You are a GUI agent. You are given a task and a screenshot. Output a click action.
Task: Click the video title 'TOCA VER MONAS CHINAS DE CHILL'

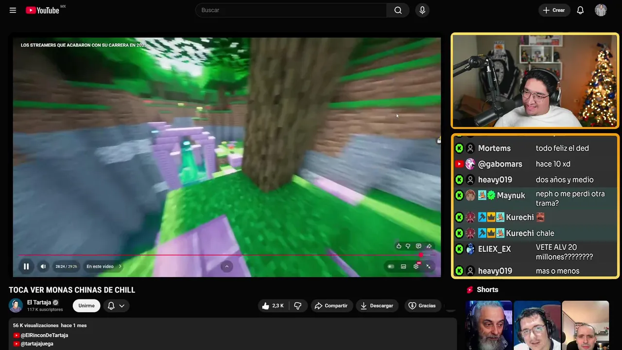72,290
